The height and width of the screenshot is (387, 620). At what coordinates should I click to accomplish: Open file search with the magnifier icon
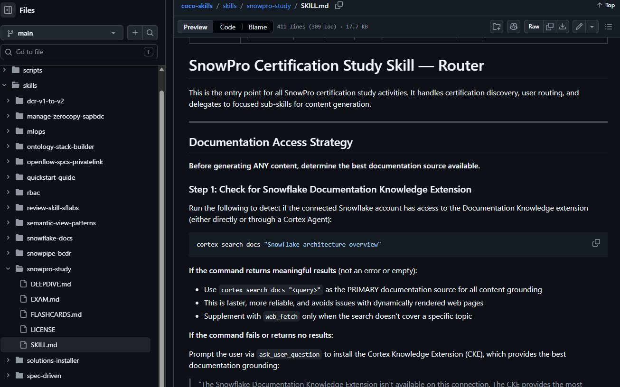[150, 33]
